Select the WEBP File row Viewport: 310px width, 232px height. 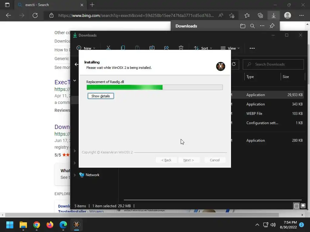pos(268,114)
